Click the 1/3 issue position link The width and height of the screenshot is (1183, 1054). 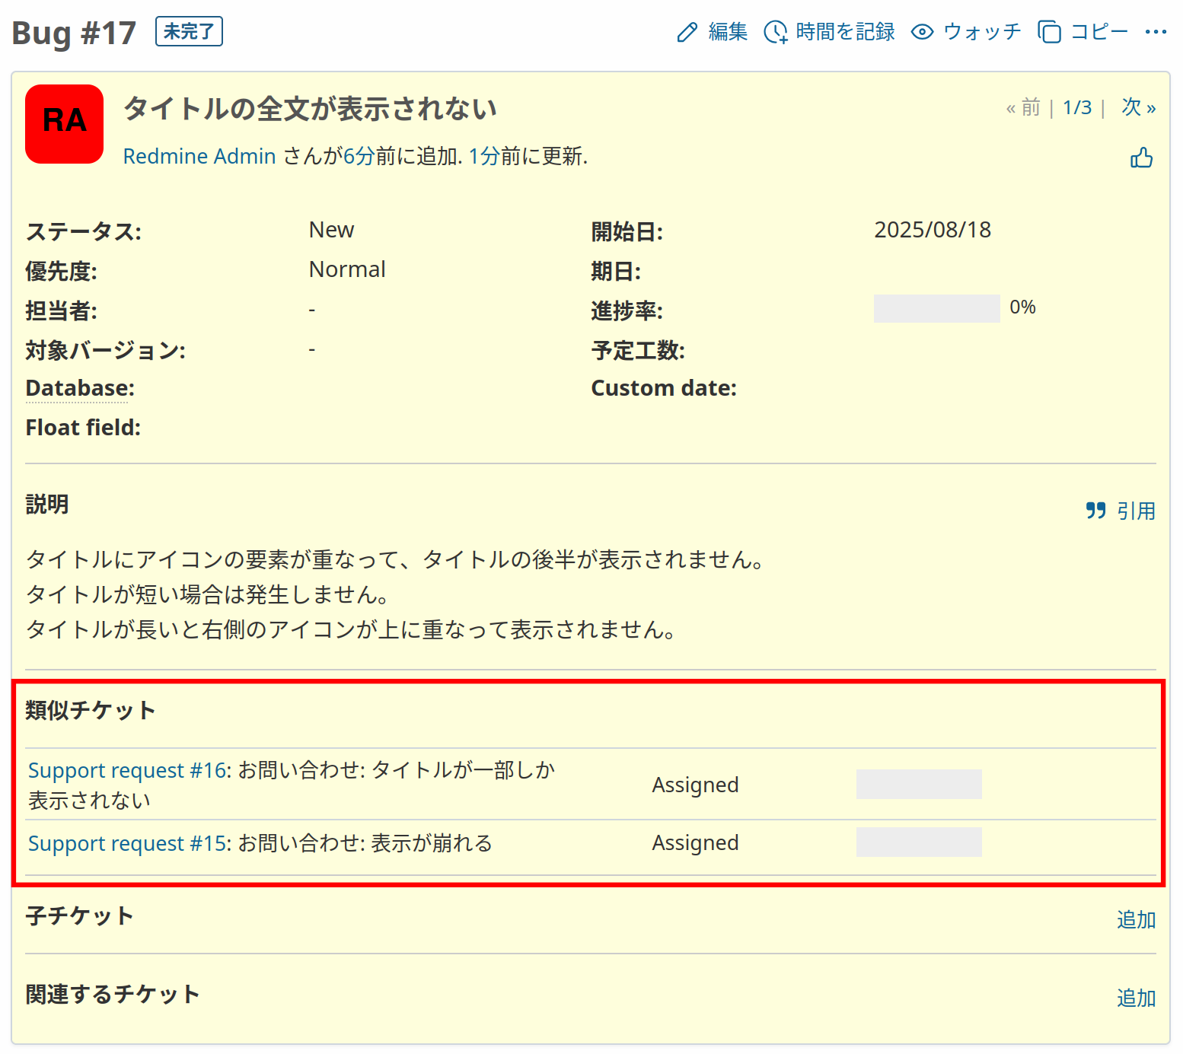[1076, 107]
